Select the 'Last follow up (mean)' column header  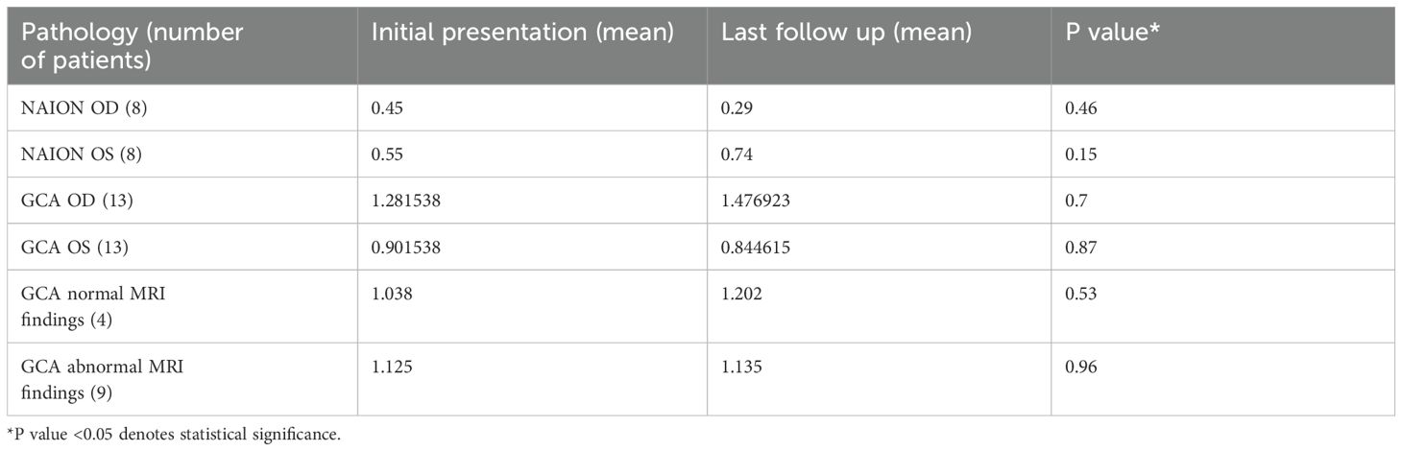pos(880,44)
